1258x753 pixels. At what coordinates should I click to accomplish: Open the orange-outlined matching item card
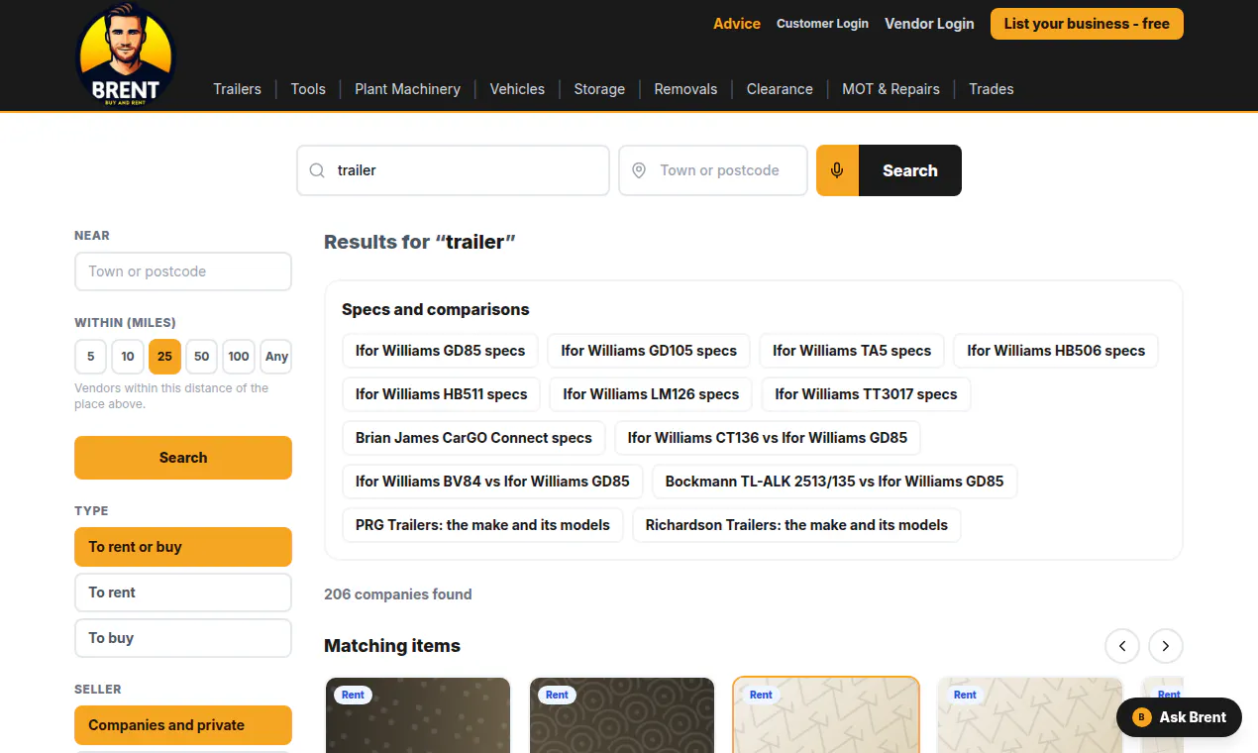pyautogui.click(x=826, y=714)
